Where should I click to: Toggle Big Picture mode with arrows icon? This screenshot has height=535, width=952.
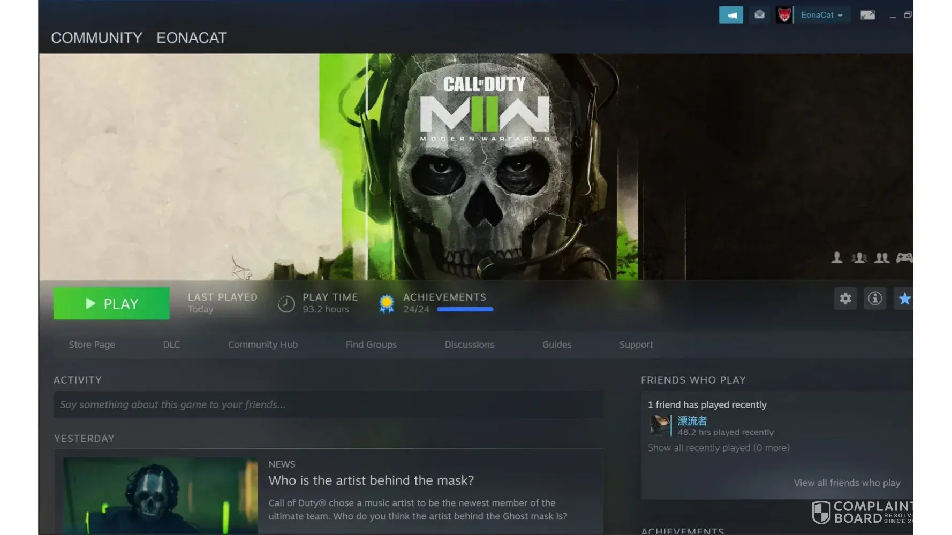867,15
